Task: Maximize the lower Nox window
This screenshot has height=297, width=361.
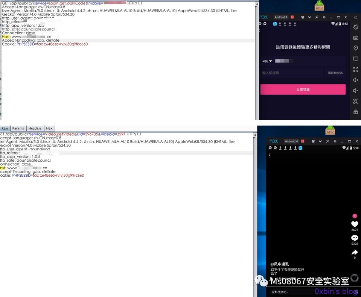Action: pyautogui.click(x=349, y=141)
